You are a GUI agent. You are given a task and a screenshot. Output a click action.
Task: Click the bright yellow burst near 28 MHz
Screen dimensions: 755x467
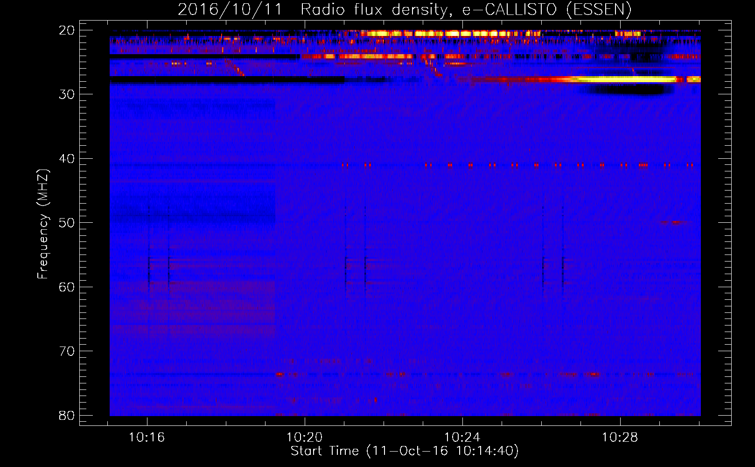coord(625,79)
